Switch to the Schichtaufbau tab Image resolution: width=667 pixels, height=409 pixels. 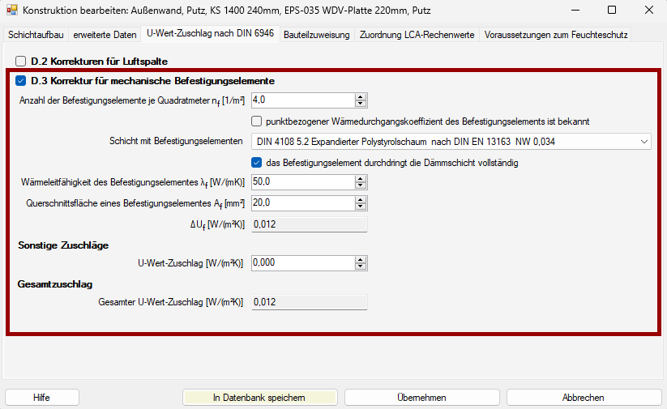pos(36,36)
